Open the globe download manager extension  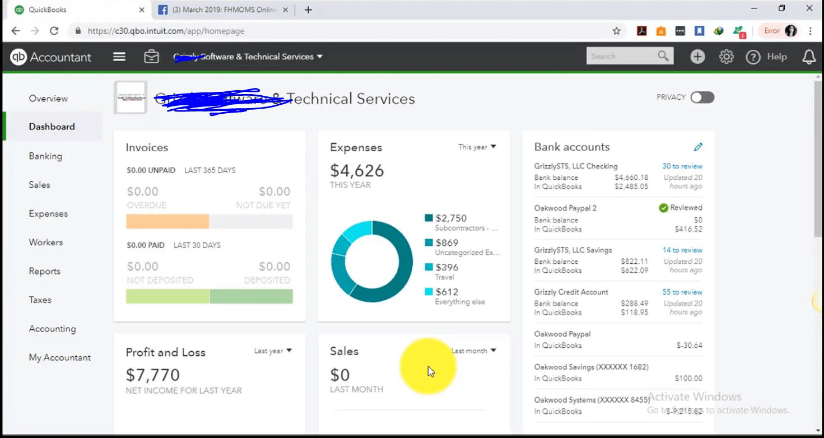719,31
